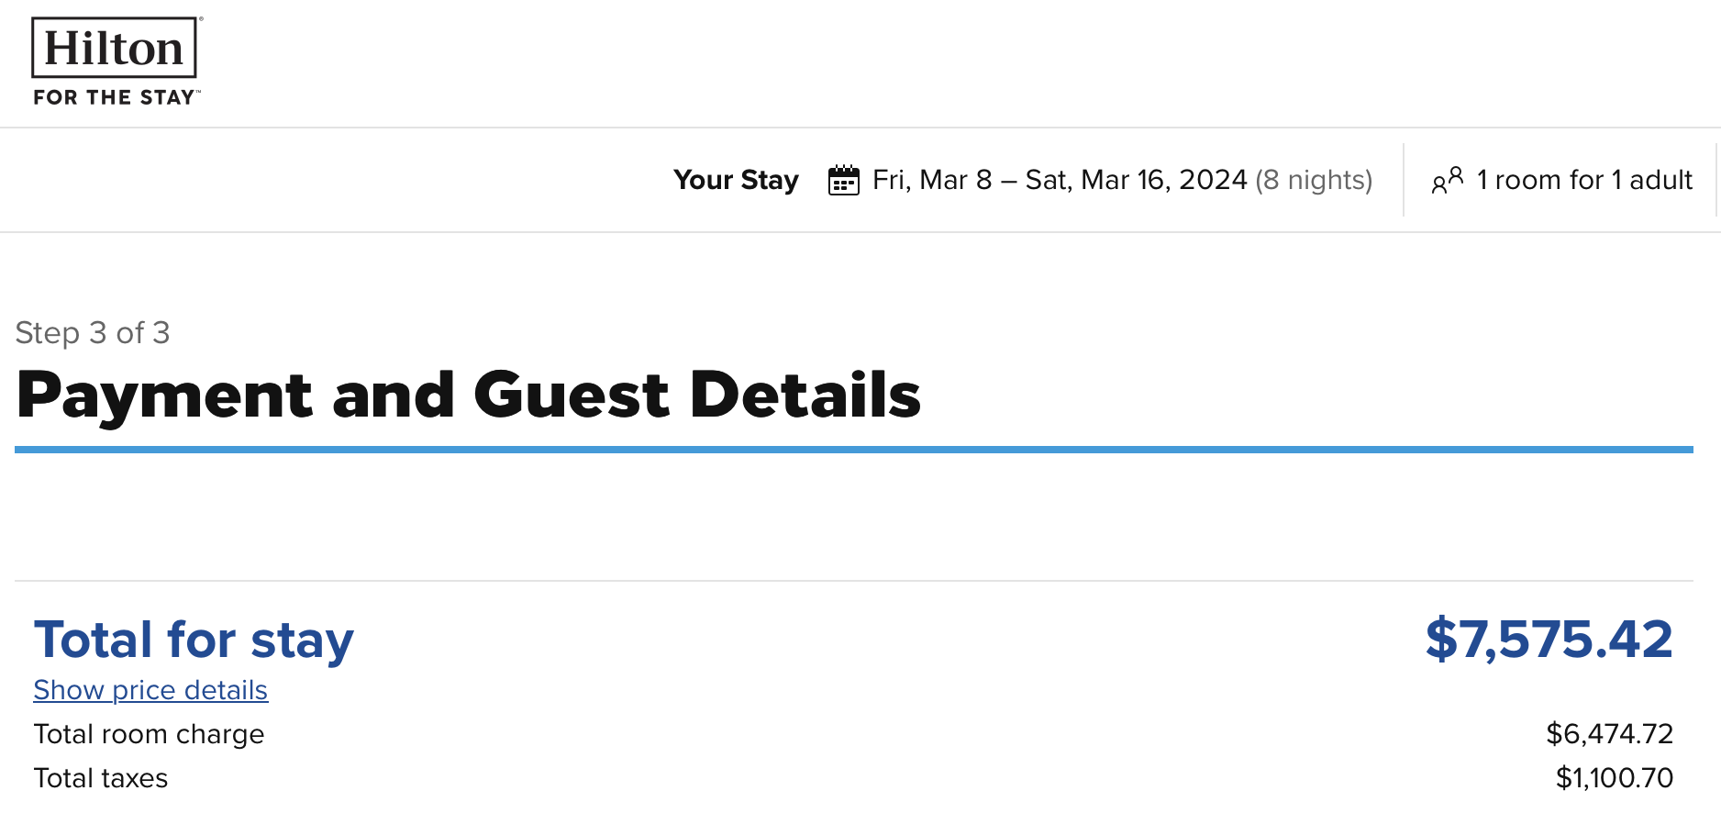Click the guests people icon

click(x=1447, y=180)
